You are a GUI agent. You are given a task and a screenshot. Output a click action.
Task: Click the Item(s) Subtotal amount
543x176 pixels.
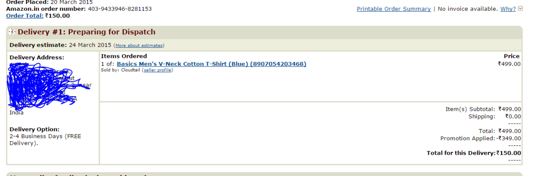click(x=509, y=109)
